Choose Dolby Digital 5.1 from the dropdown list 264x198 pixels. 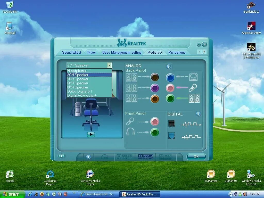point(89,91)
